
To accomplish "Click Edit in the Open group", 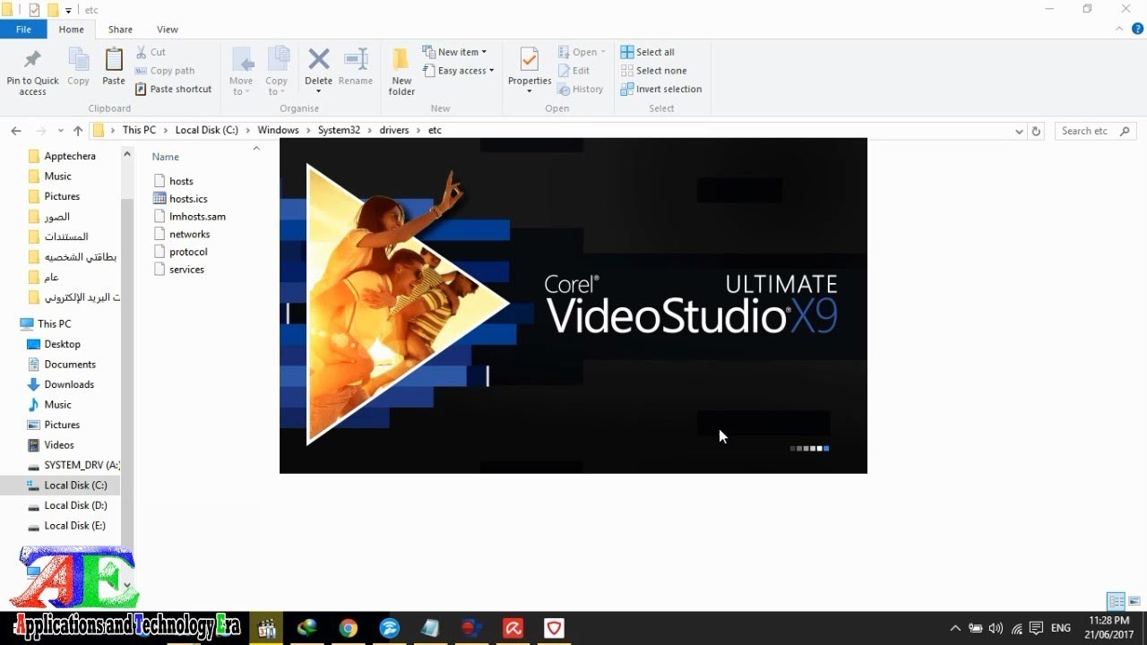I will [573, 71].
